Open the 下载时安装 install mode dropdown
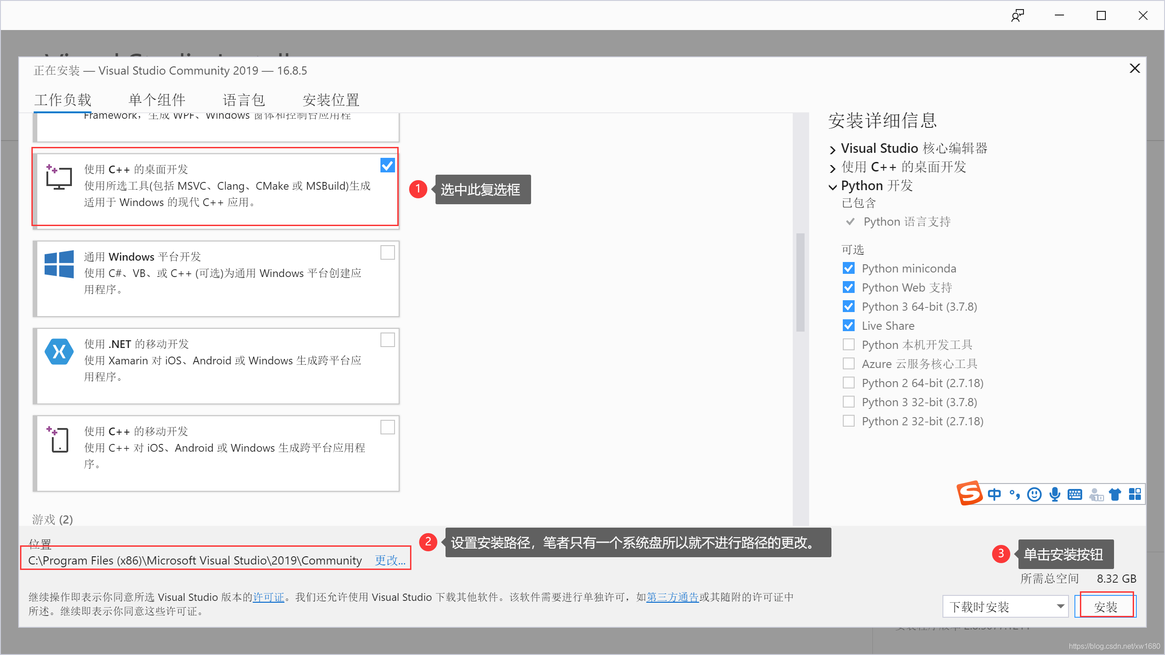1165x655 pixels. point(1005,607)
